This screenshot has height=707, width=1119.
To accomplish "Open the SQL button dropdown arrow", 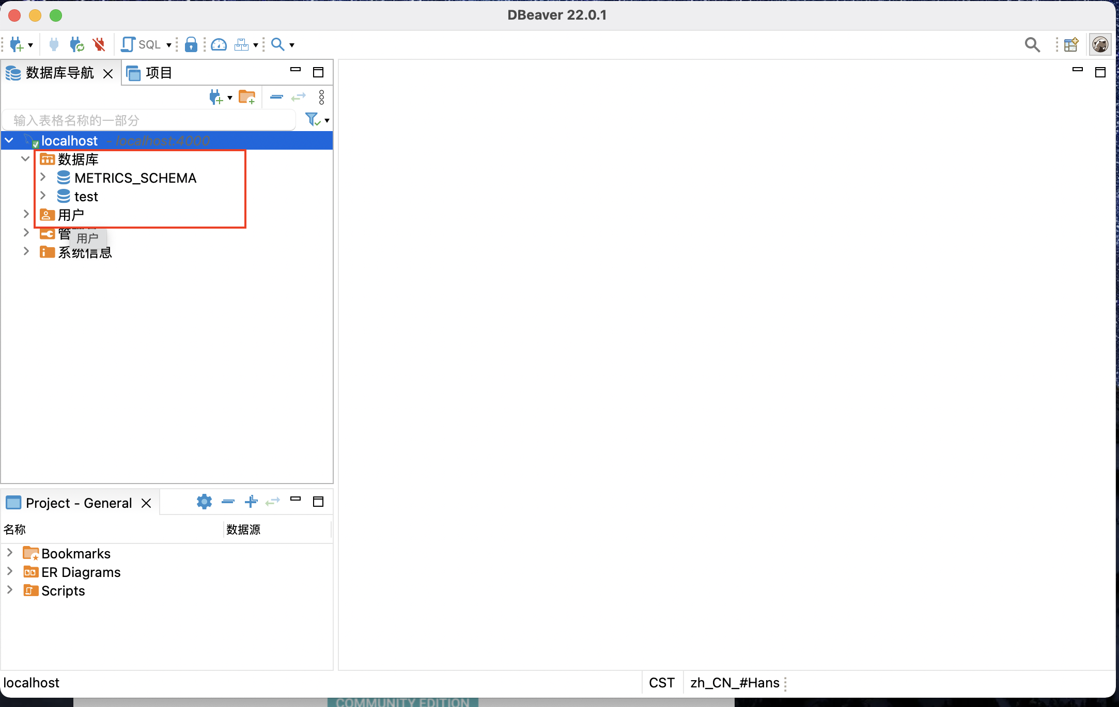I will pos(168,45).
